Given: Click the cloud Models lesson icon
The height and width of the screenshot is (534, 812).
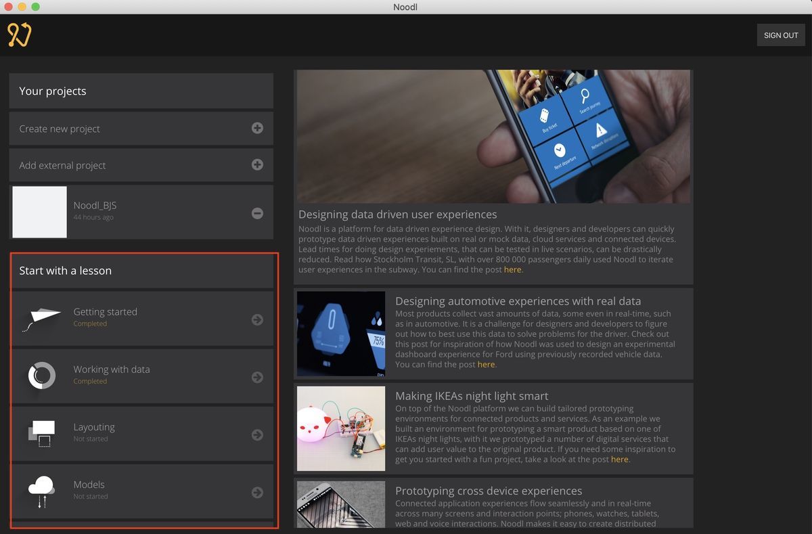Looking at the screenshot, I should 41,492.
